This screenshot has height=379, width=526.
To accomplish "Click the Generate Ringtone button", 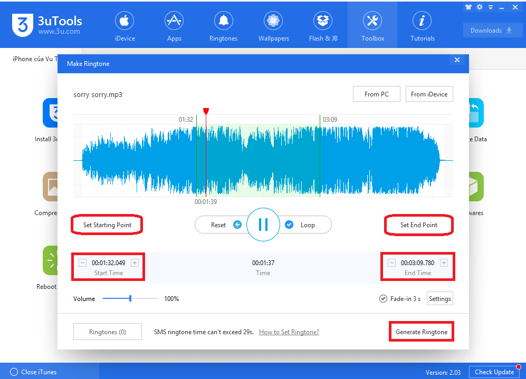I will [422, 332].
